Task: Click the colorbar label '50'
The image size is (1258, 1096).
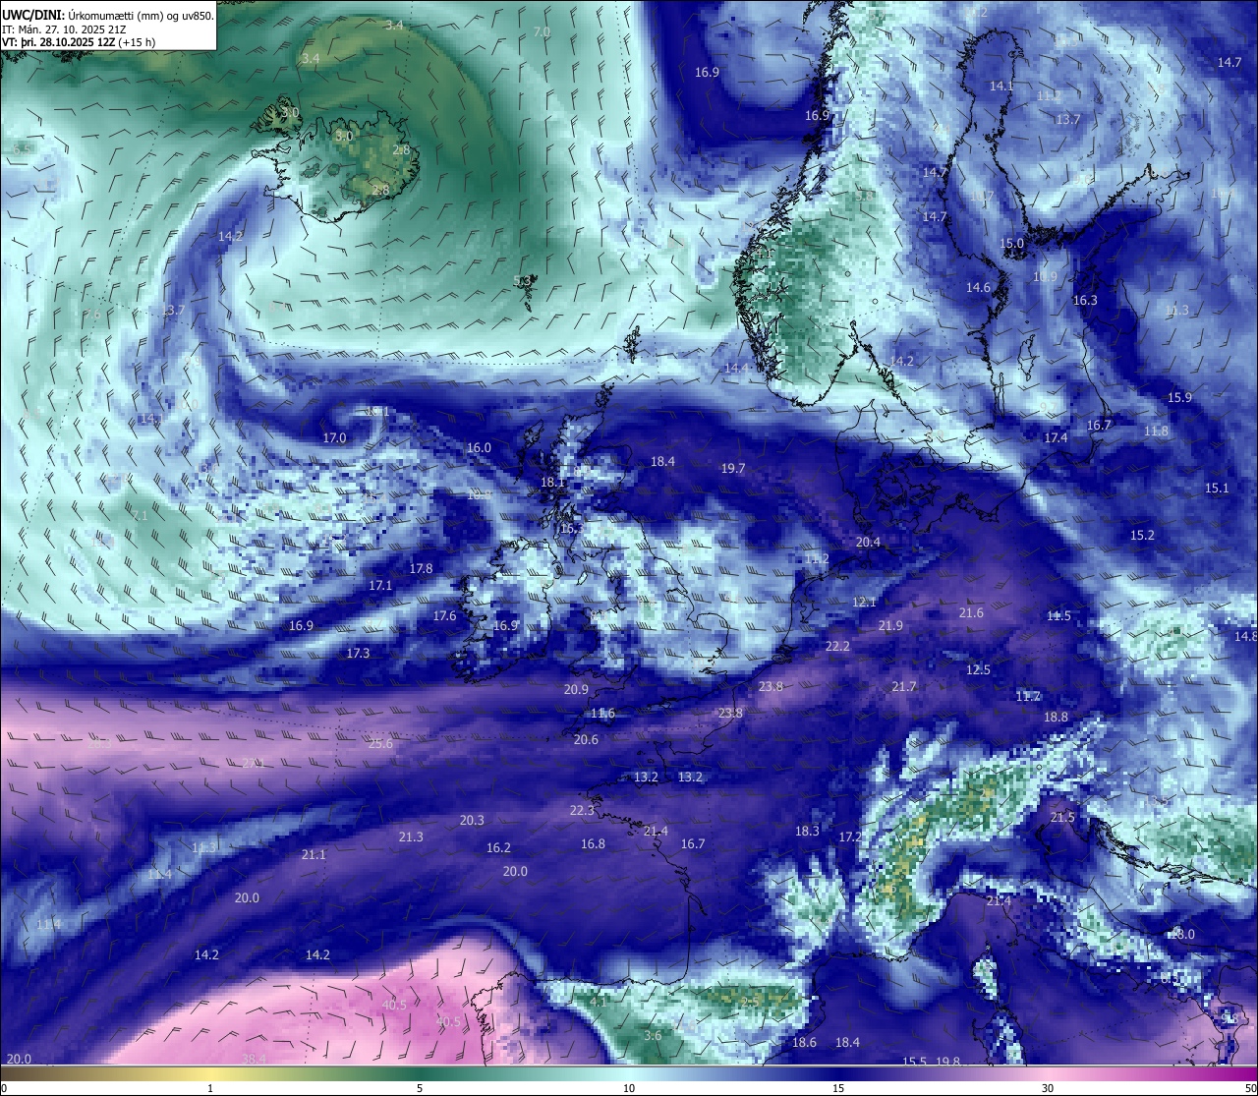Action: [1249, 1088]
